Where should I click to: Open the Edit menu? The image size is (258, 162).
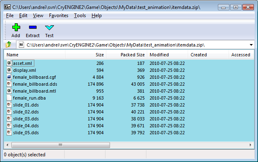(23, 16)
